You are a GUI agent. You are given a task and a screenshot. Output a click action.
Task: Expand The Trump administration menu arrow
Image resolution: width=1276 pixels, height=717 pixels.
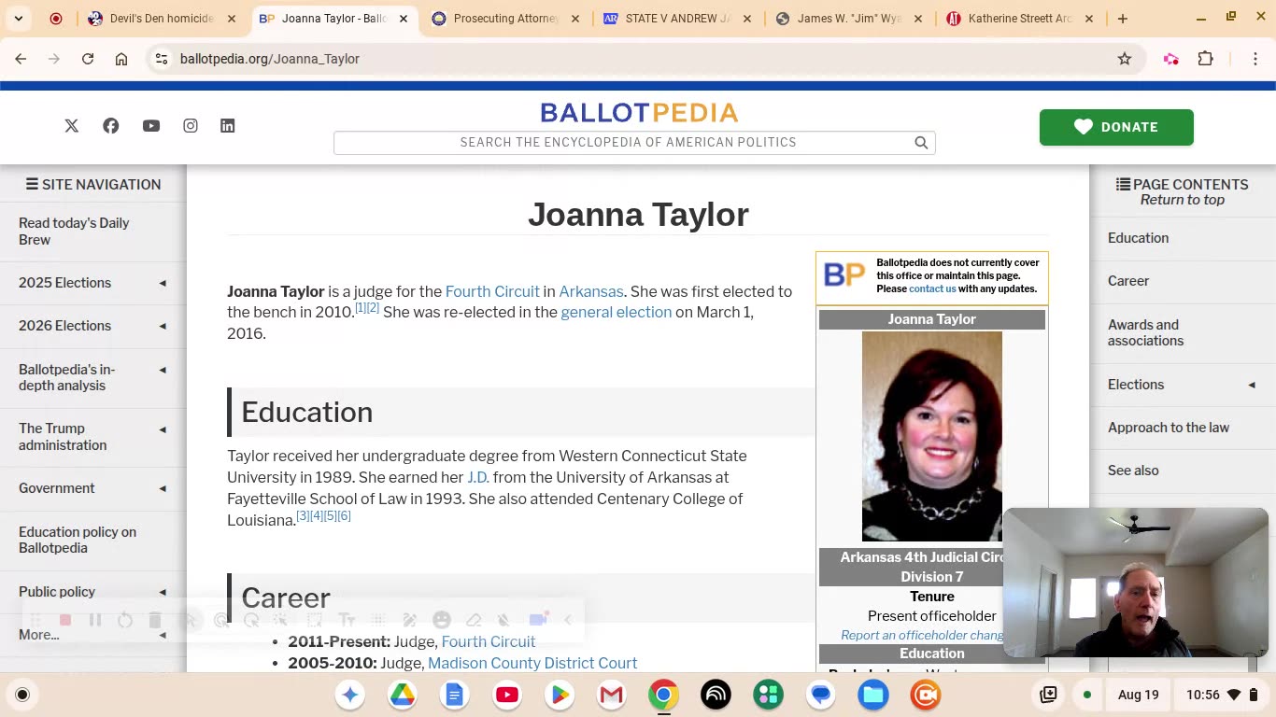(x=163, y=429)
